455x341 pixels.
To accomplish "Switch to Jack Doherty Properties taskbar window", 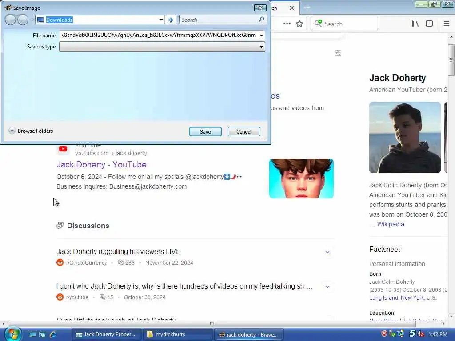I will tap(106, 334).
